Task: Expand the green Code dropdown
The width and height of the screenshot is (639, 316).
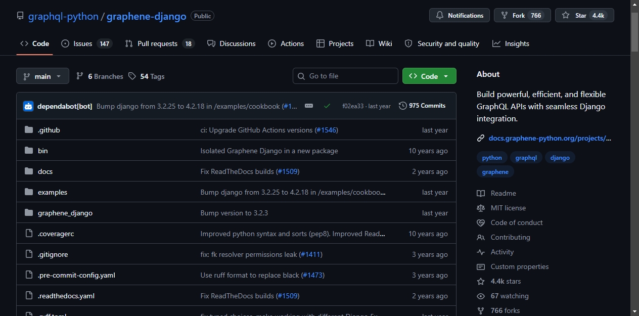Action: tap(429, 76)
